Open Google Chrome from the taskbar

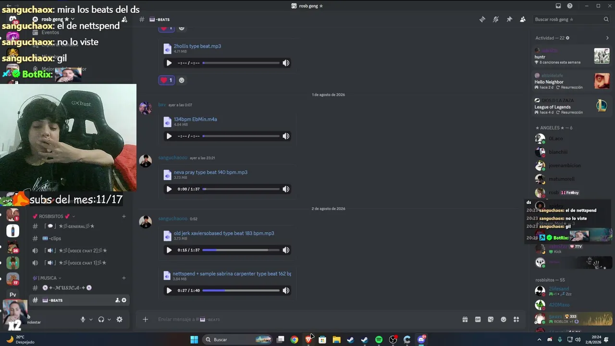tap(294, 340)
